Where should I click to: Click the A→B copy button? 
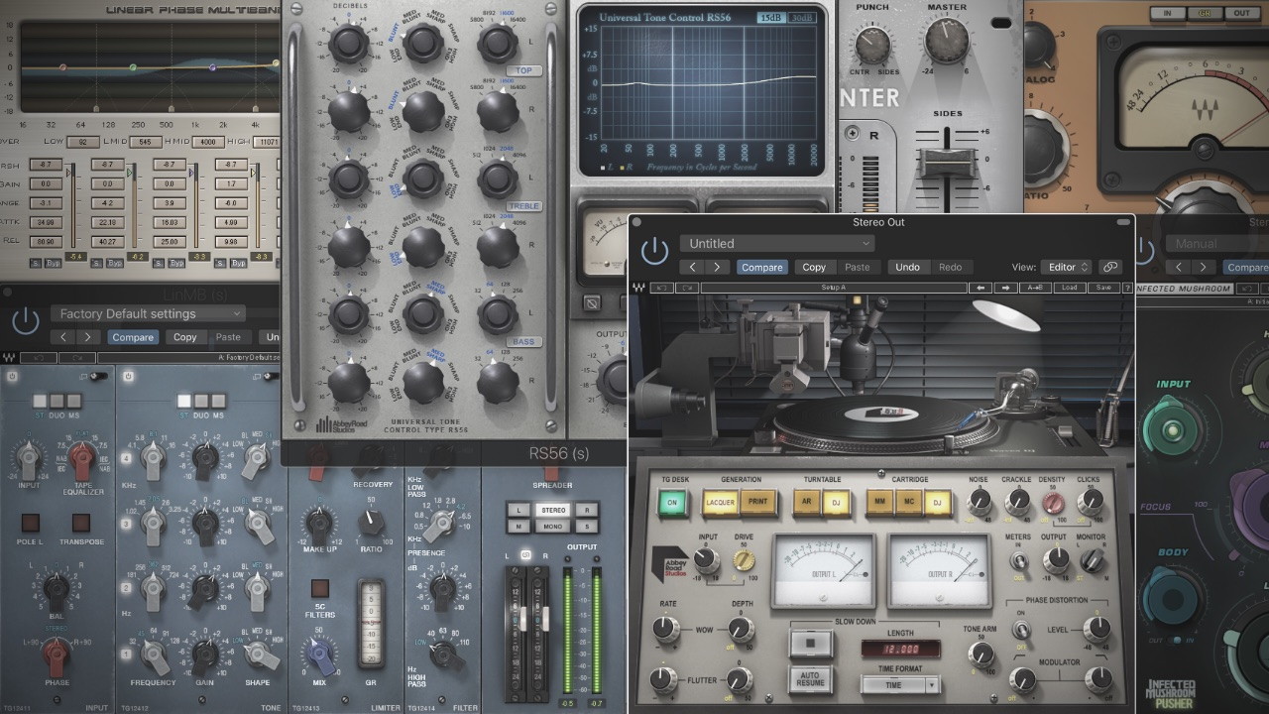1034,288
